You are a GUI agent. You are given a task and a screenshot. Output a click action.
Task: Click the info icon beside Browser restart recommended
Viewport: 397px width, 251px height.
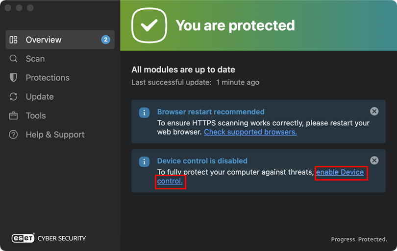[144, 113]
